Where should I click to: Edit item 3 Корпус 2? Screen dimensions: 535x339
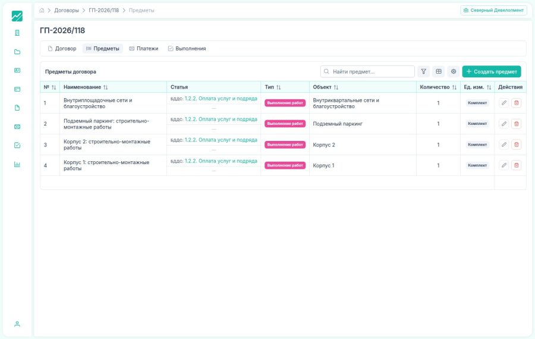click(504, 145)
